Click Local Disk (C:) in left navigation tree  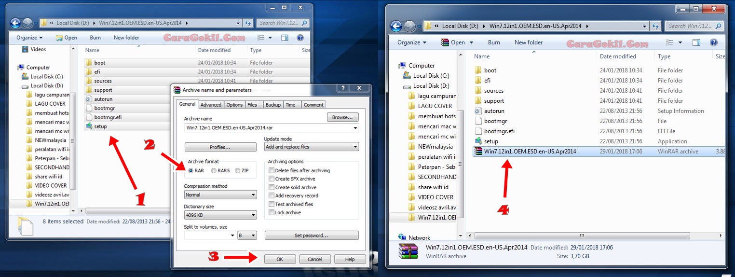47,77
